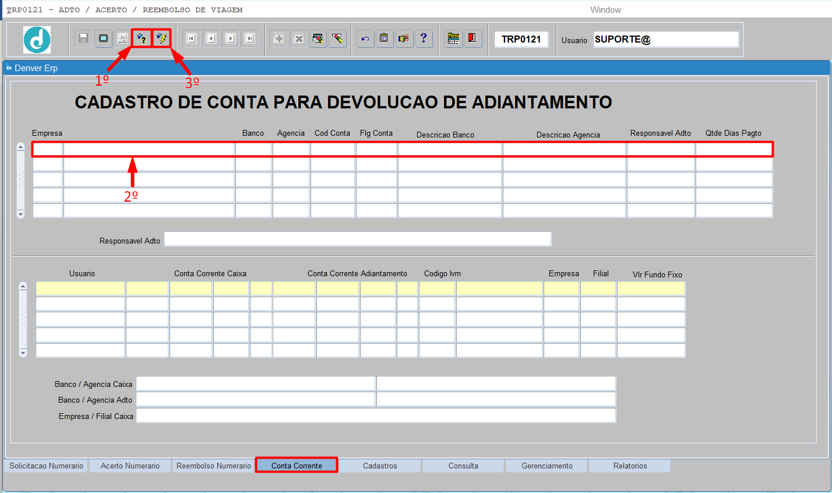Open the Reembolso Numerario tab

coord(213,466)
